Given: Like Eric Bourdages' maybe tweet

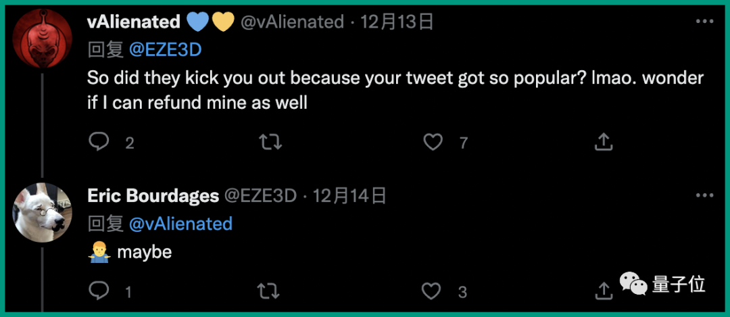Looking at the screenshot, I should [431, 291].
